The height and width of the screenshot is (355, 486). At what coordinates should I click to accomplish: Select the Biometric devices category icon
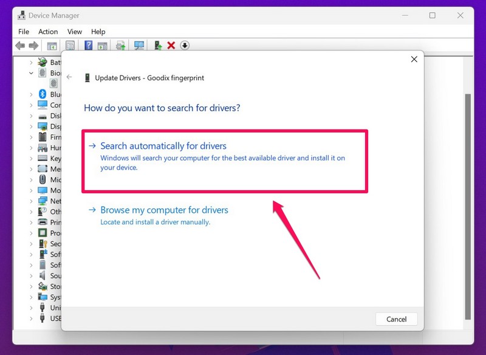tap(43, 73)
